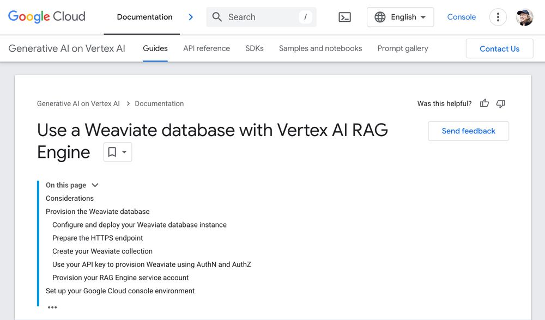The width and height of the screenshot is (545, 320).
Task: Open the Google Cloud logo home link
Action: [46, 16]
